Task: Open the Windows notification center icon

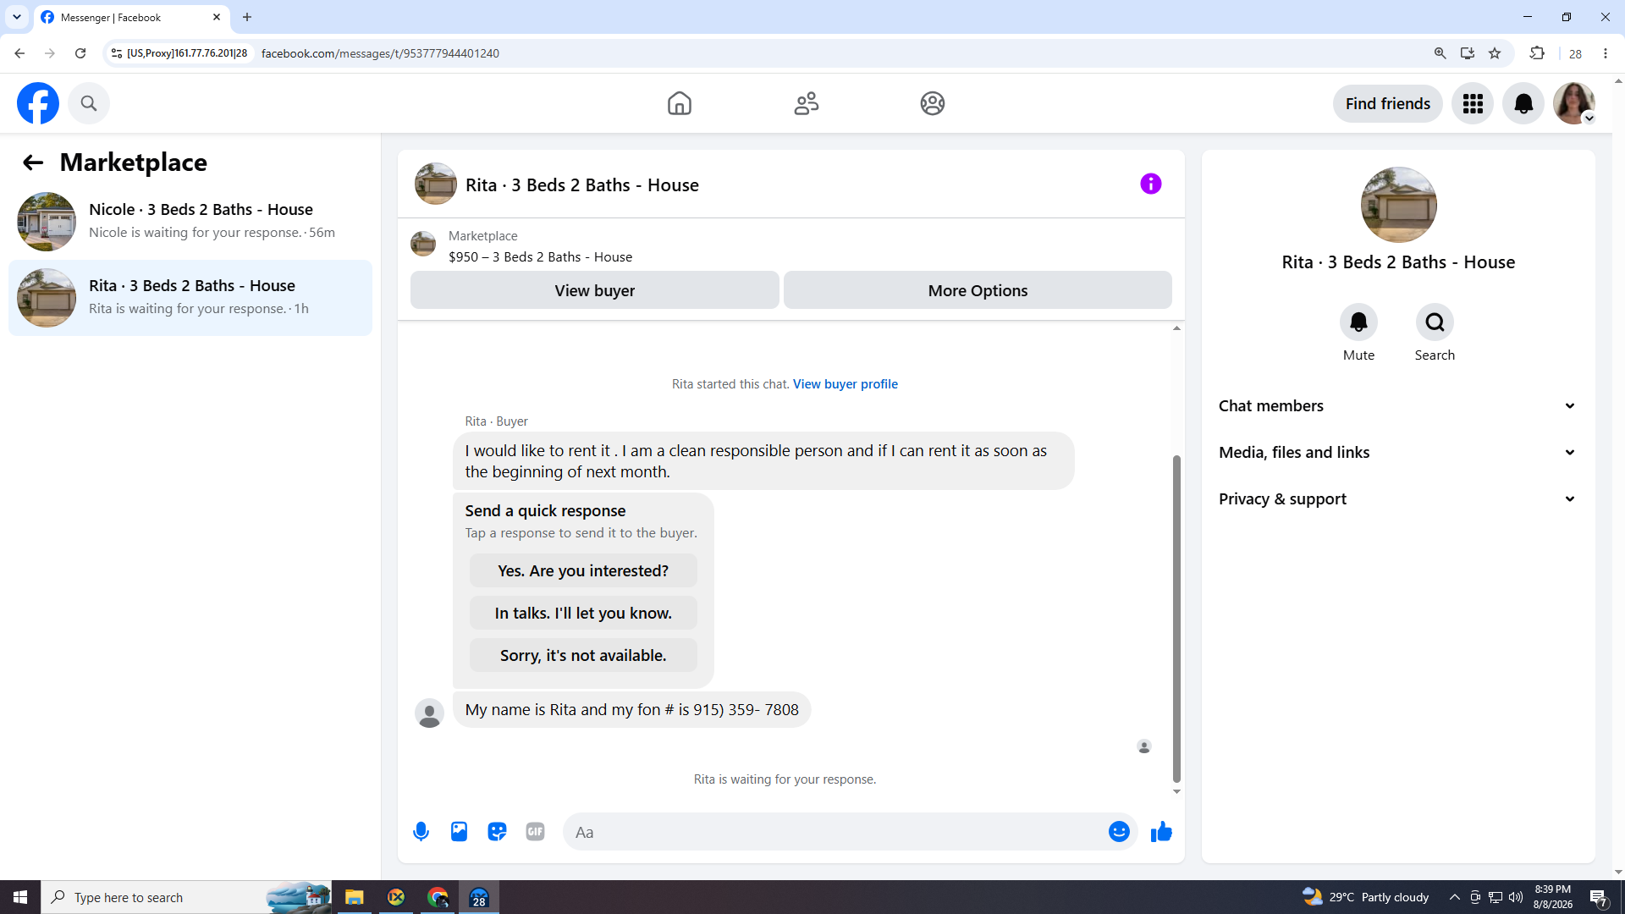Action: (1599, 897)
